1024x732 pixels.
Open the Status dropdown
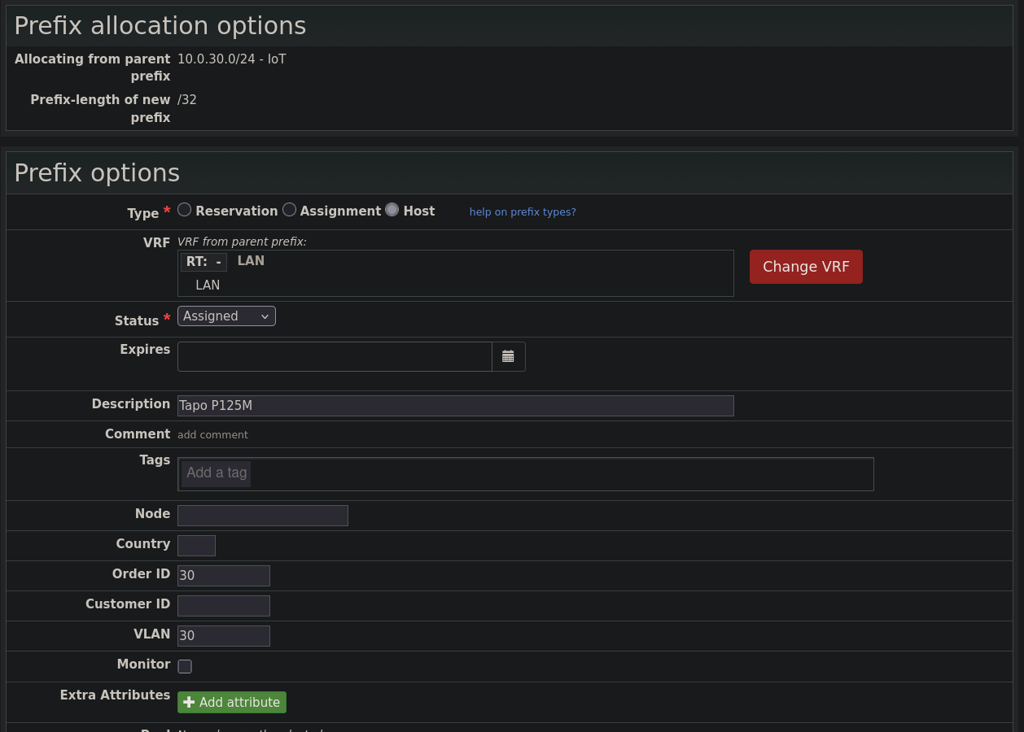point(226,316)
